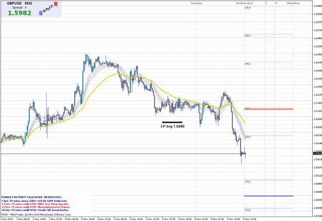Select the DPV daily pivot label

click(x=248, y=137)
